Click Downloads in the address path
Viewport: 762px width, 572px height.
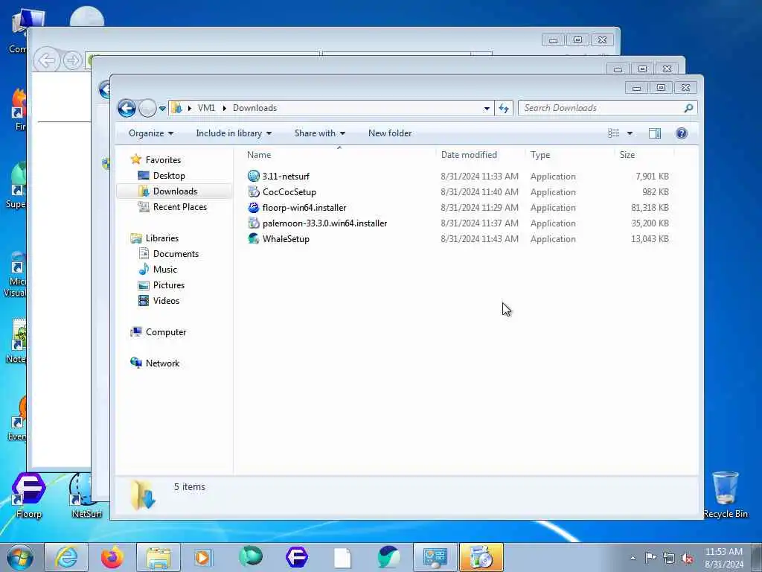coord(254,108)
